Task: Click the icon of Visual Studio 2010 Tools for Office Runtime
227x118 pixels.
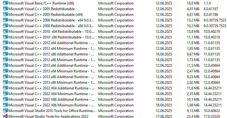Action: click(5, 111)
